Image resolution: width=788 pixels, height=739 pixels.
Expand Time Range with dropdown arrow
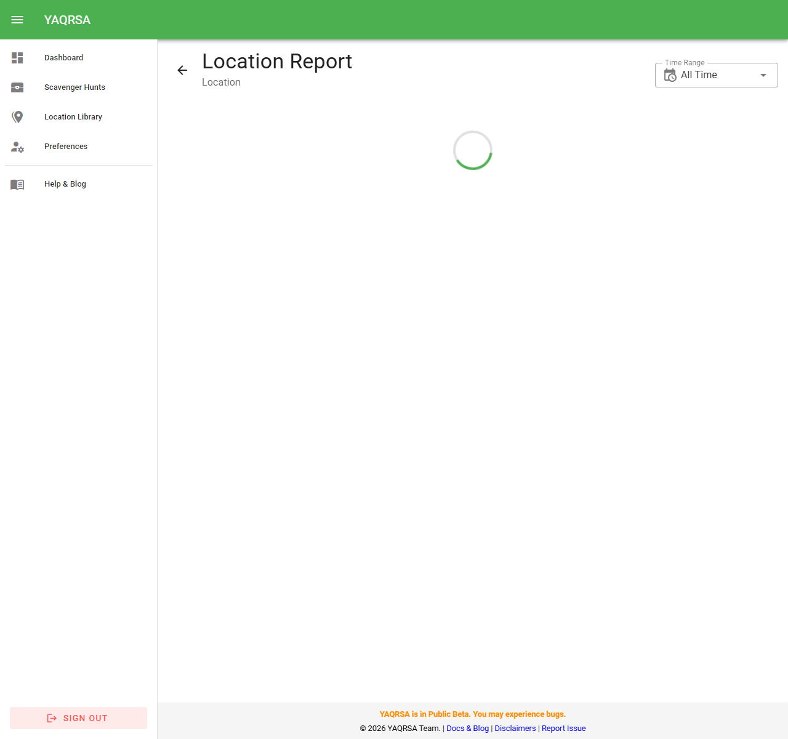[763, 75]
